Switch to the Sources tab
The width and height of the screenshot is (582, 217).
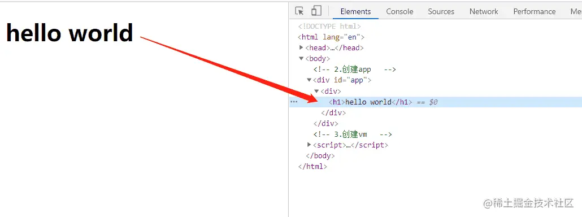click(441, 11)
